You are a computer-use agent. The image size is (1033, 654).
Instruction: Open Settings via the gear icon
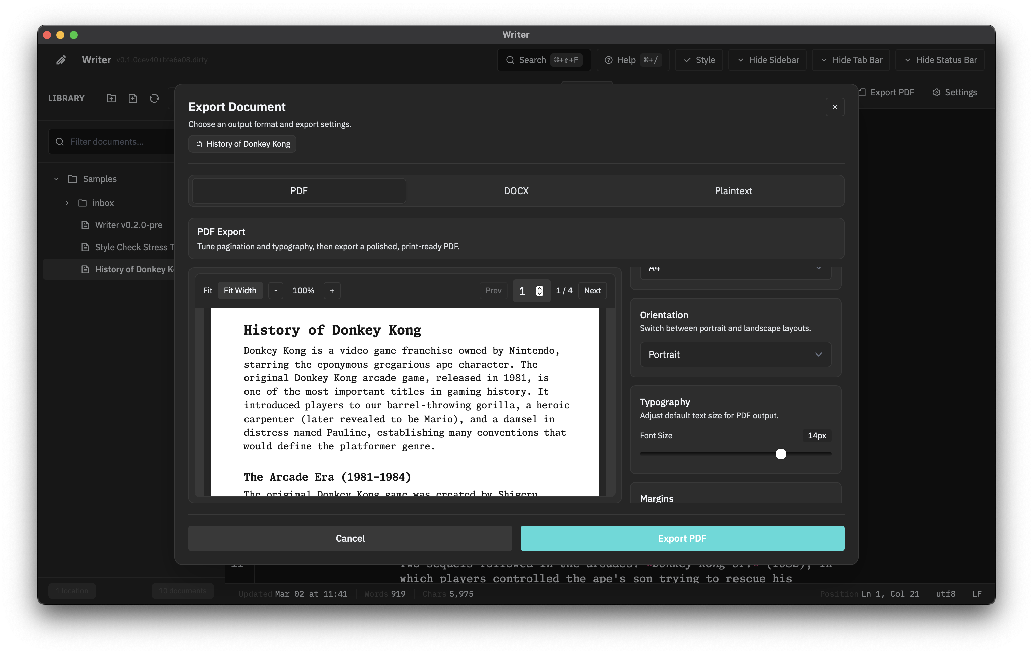955,92
